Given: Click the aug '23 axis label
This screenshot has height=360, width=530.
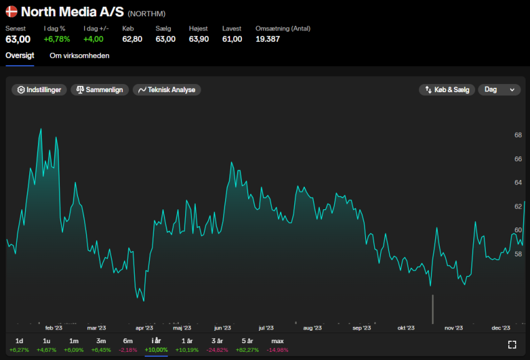Looking at the screenshot, I should [312, 328].
